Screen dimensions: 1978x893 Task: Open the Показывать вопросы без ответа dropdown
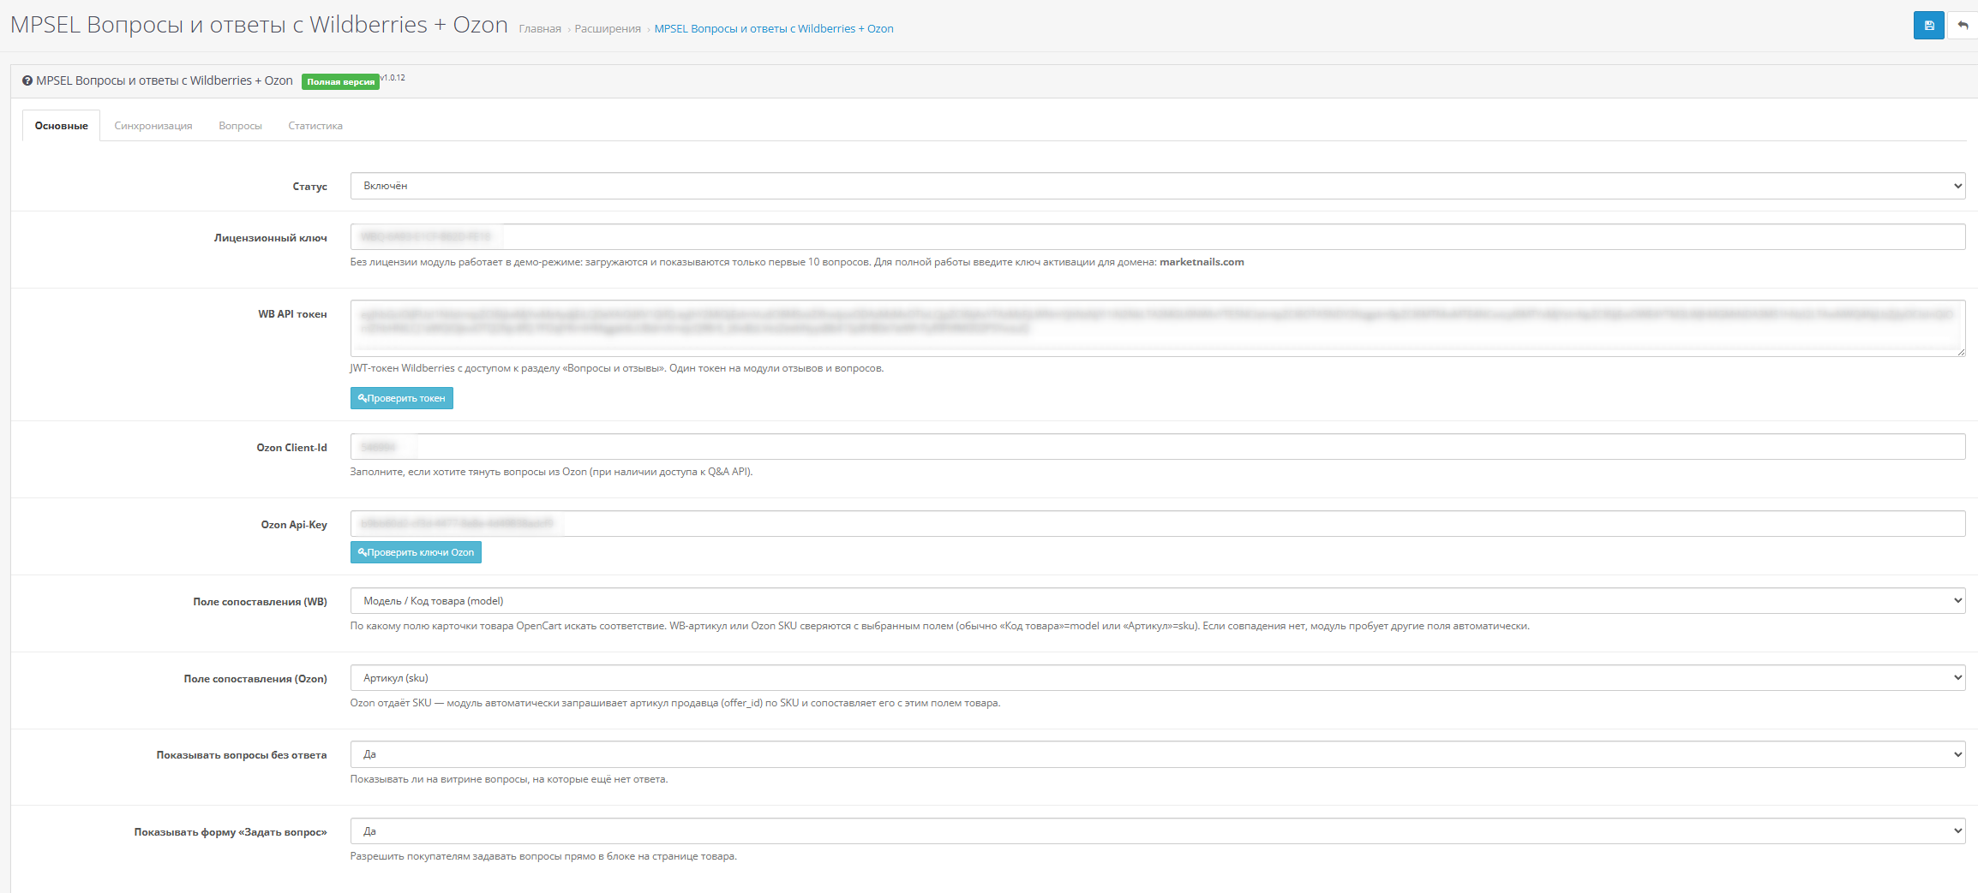(1158, 754)
